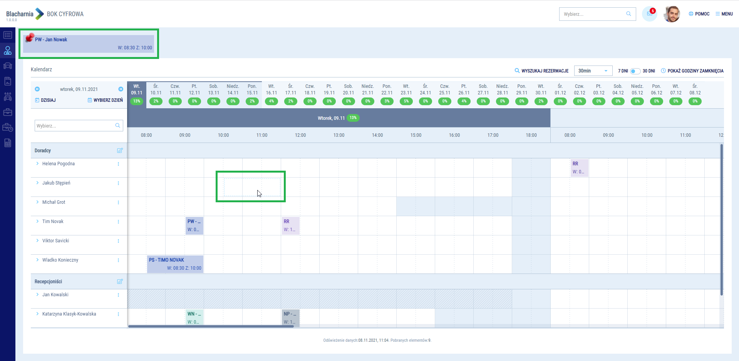Open the 30min interval dropdown
The height and width of the screenshot is (361, 739).
pyautogui.click(x=593, y=71)
